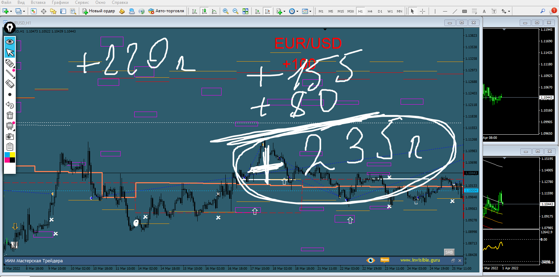
Task: Open the Вставка menu
Action: (x=38, y=2)
